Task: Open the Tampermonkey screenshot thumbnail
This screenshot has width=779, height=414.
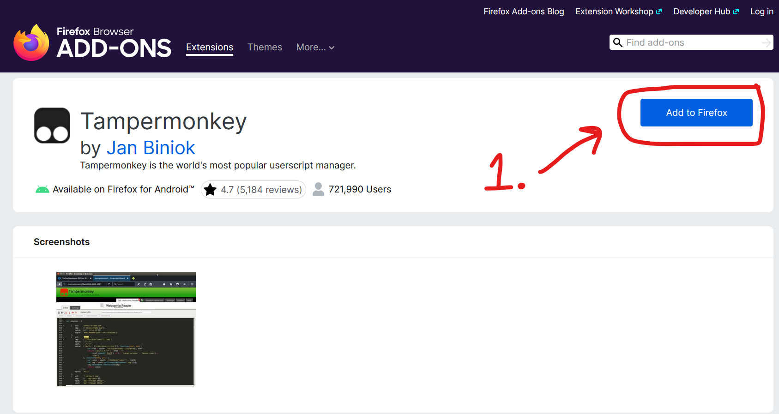Action: [126, 329]
